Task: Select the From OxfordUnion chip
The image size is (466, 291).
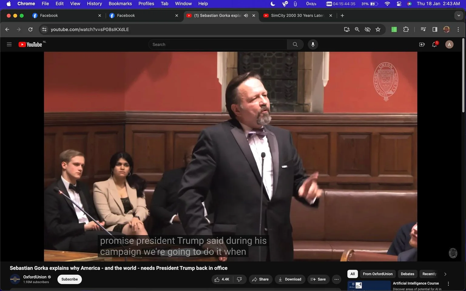Action: click(x=378, y=274)
